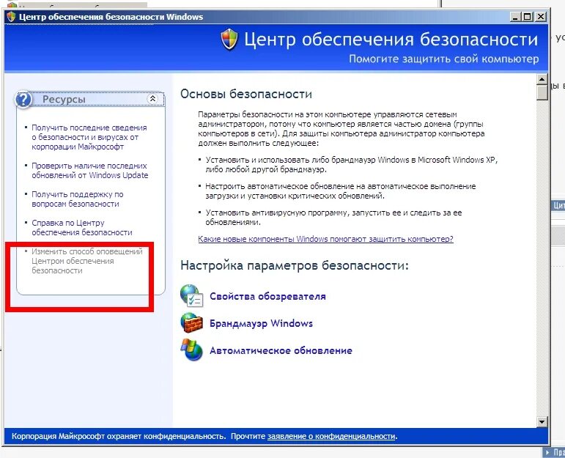Click the question mark Resources icon
Screen dimensions: 565x458
(23, 99)
